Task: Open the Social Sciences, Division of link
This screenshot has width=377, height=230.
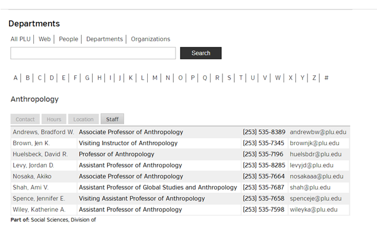Action: 63,220
